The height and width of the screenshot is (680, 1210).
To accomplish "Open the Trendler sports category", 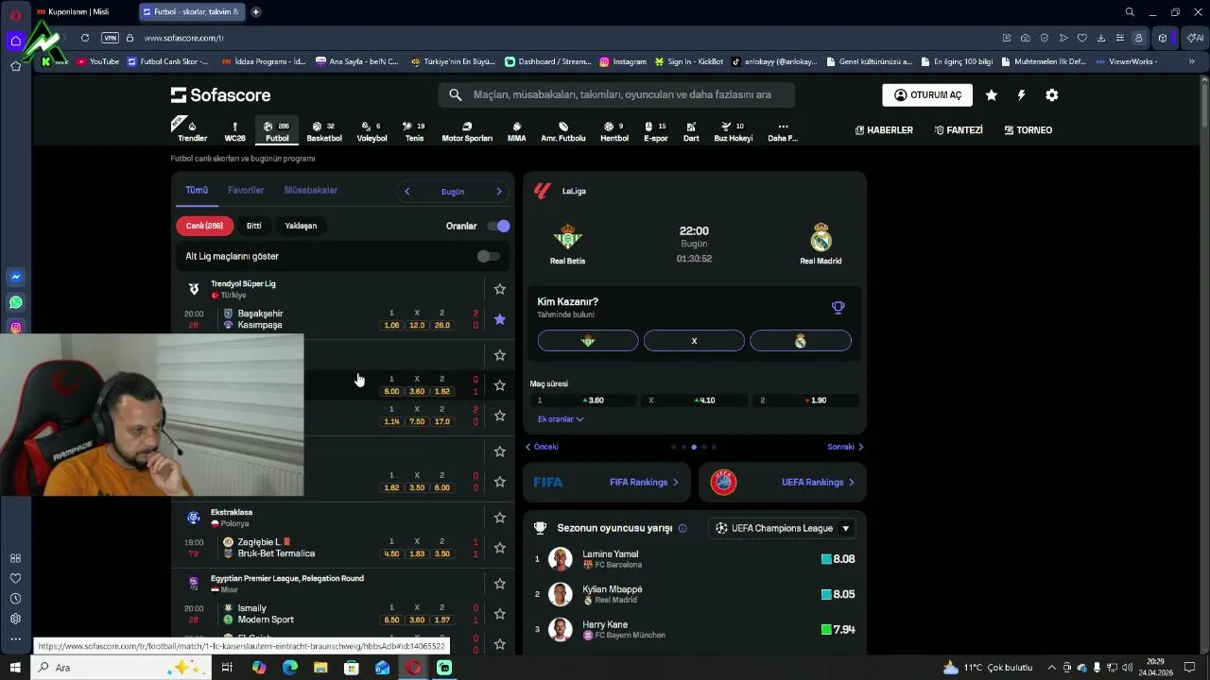I will [192, 131].
